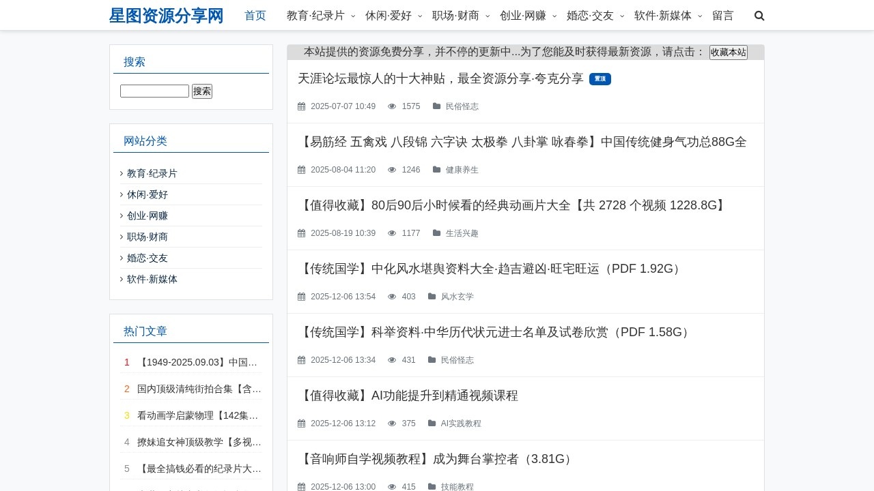The image size is (874, 491).
Task: Click the red 置顶 badge on the first article
Action: pos(600,79)
